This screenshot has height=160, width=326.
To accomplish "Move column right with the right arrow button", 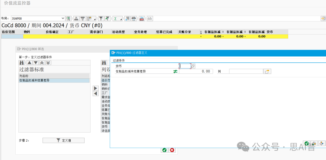I will click(95, 88).
